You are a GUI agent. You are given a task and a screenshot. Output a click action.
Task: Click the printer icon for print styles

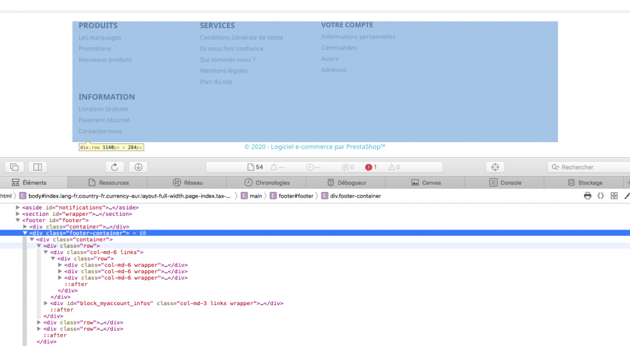(x=587, y=196)
